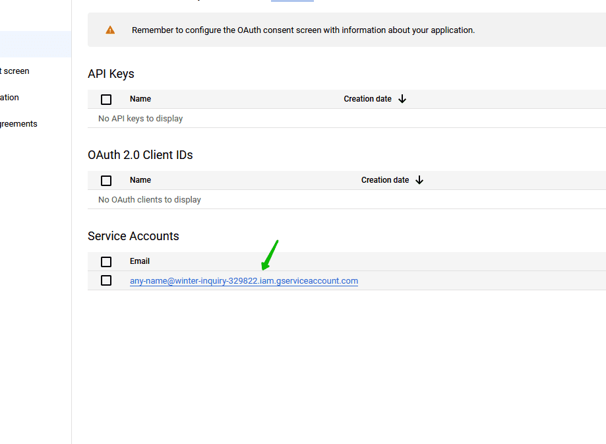Select all OAuth 2.0 clients checkbox

(x=106, y=181)
